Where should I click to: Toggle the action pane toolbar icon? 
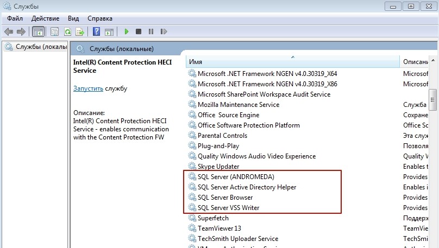click(x=109, y=32)
